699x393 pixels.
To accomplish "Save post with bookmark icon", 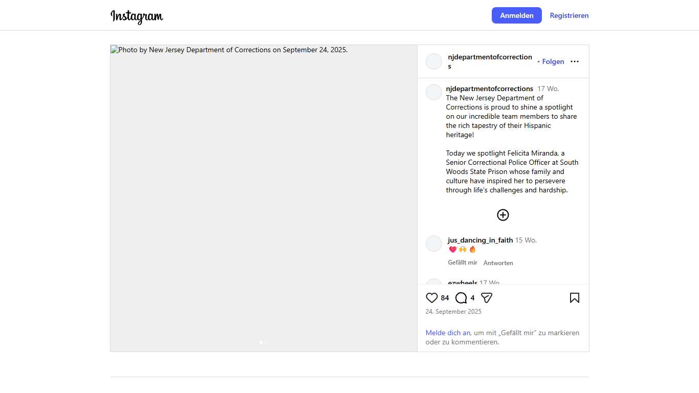I will click(575, 298).
